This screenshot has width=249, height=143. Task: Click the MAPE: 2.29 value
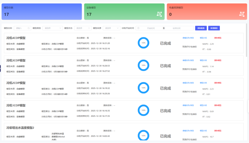[x=208, y=44]
